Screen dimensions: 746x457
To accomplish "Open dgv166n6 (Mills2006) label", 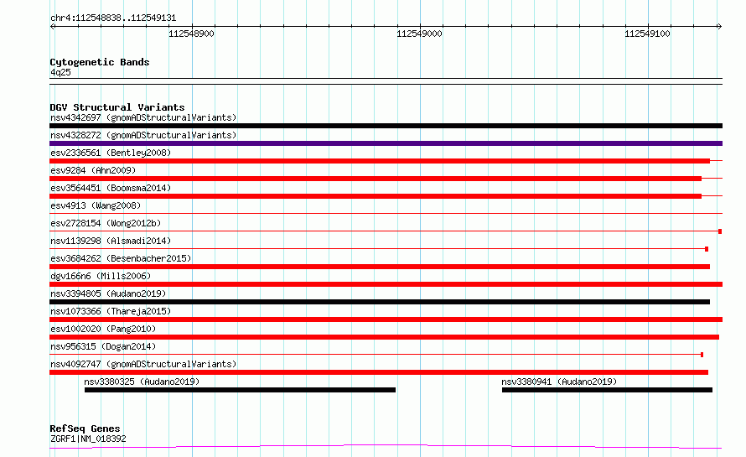I will tap(101, 276).
